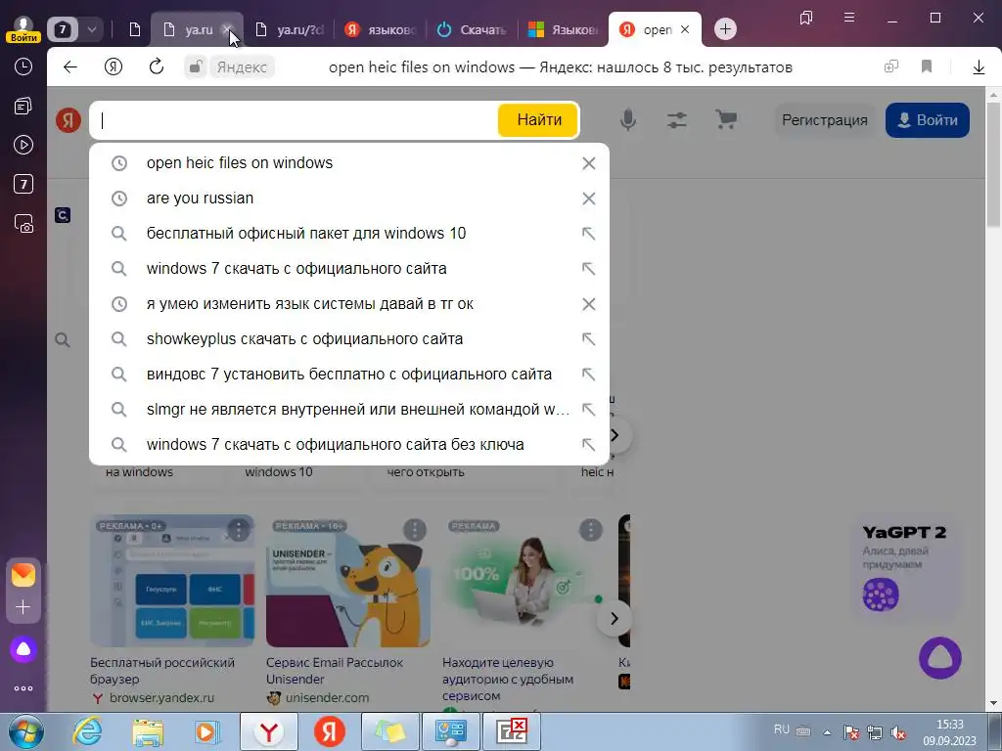Switch to the ya.ru/?cl tab

(291, 29)
